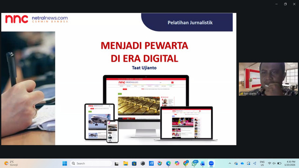Image resolution: width=299 pixels, height=168 pixels.
Task: Click the MENJADI PEWARTA title text
Action: (x=144, y=46)
